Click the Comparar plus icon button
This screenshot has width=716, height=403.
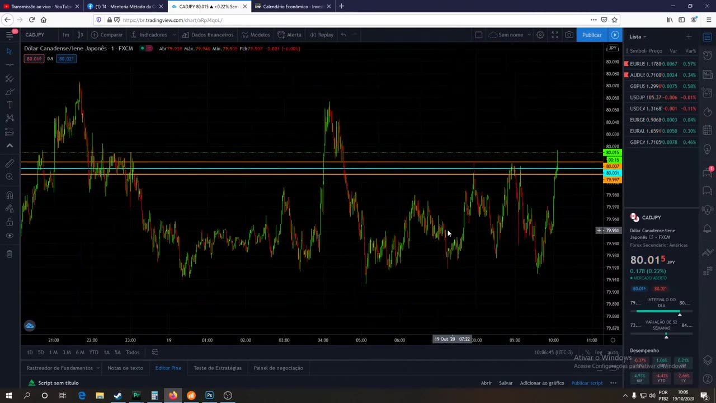click(95, 35)
